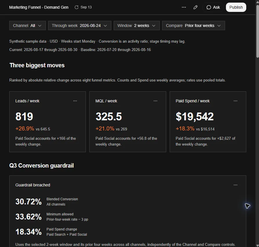Click the Prior-four-week rate − 3 pp label
The height and width of the screenshot is (247, 259).
coord(67,219)
